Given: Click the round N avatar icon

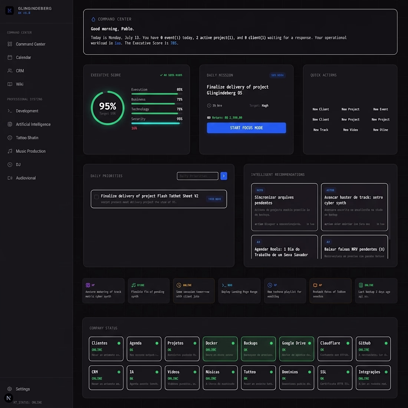Looking at the screenshot, I should pos(9,398).
